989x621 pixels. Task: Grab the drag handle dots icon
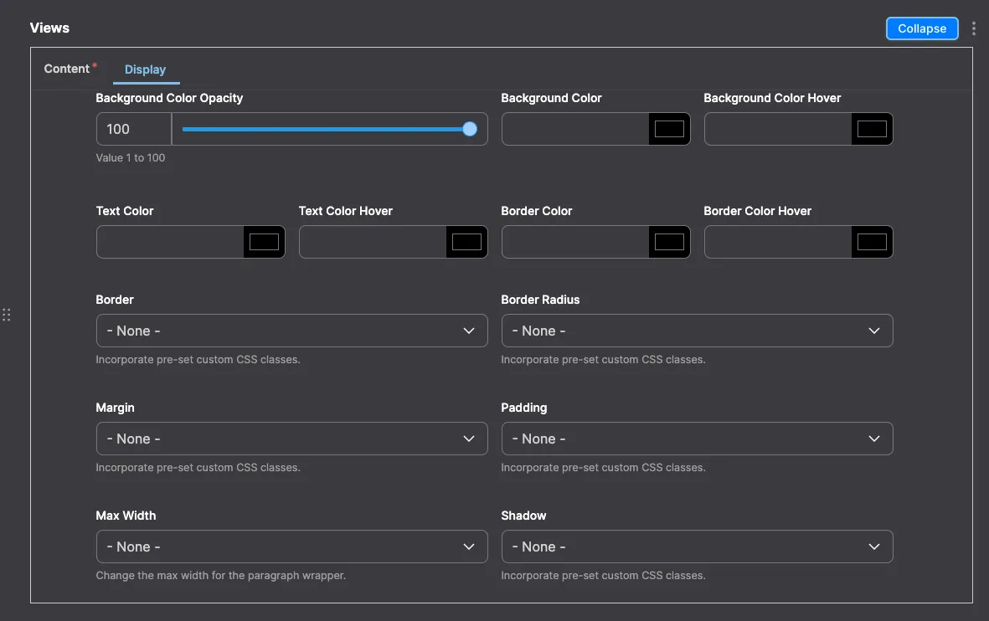pos(7,315)
